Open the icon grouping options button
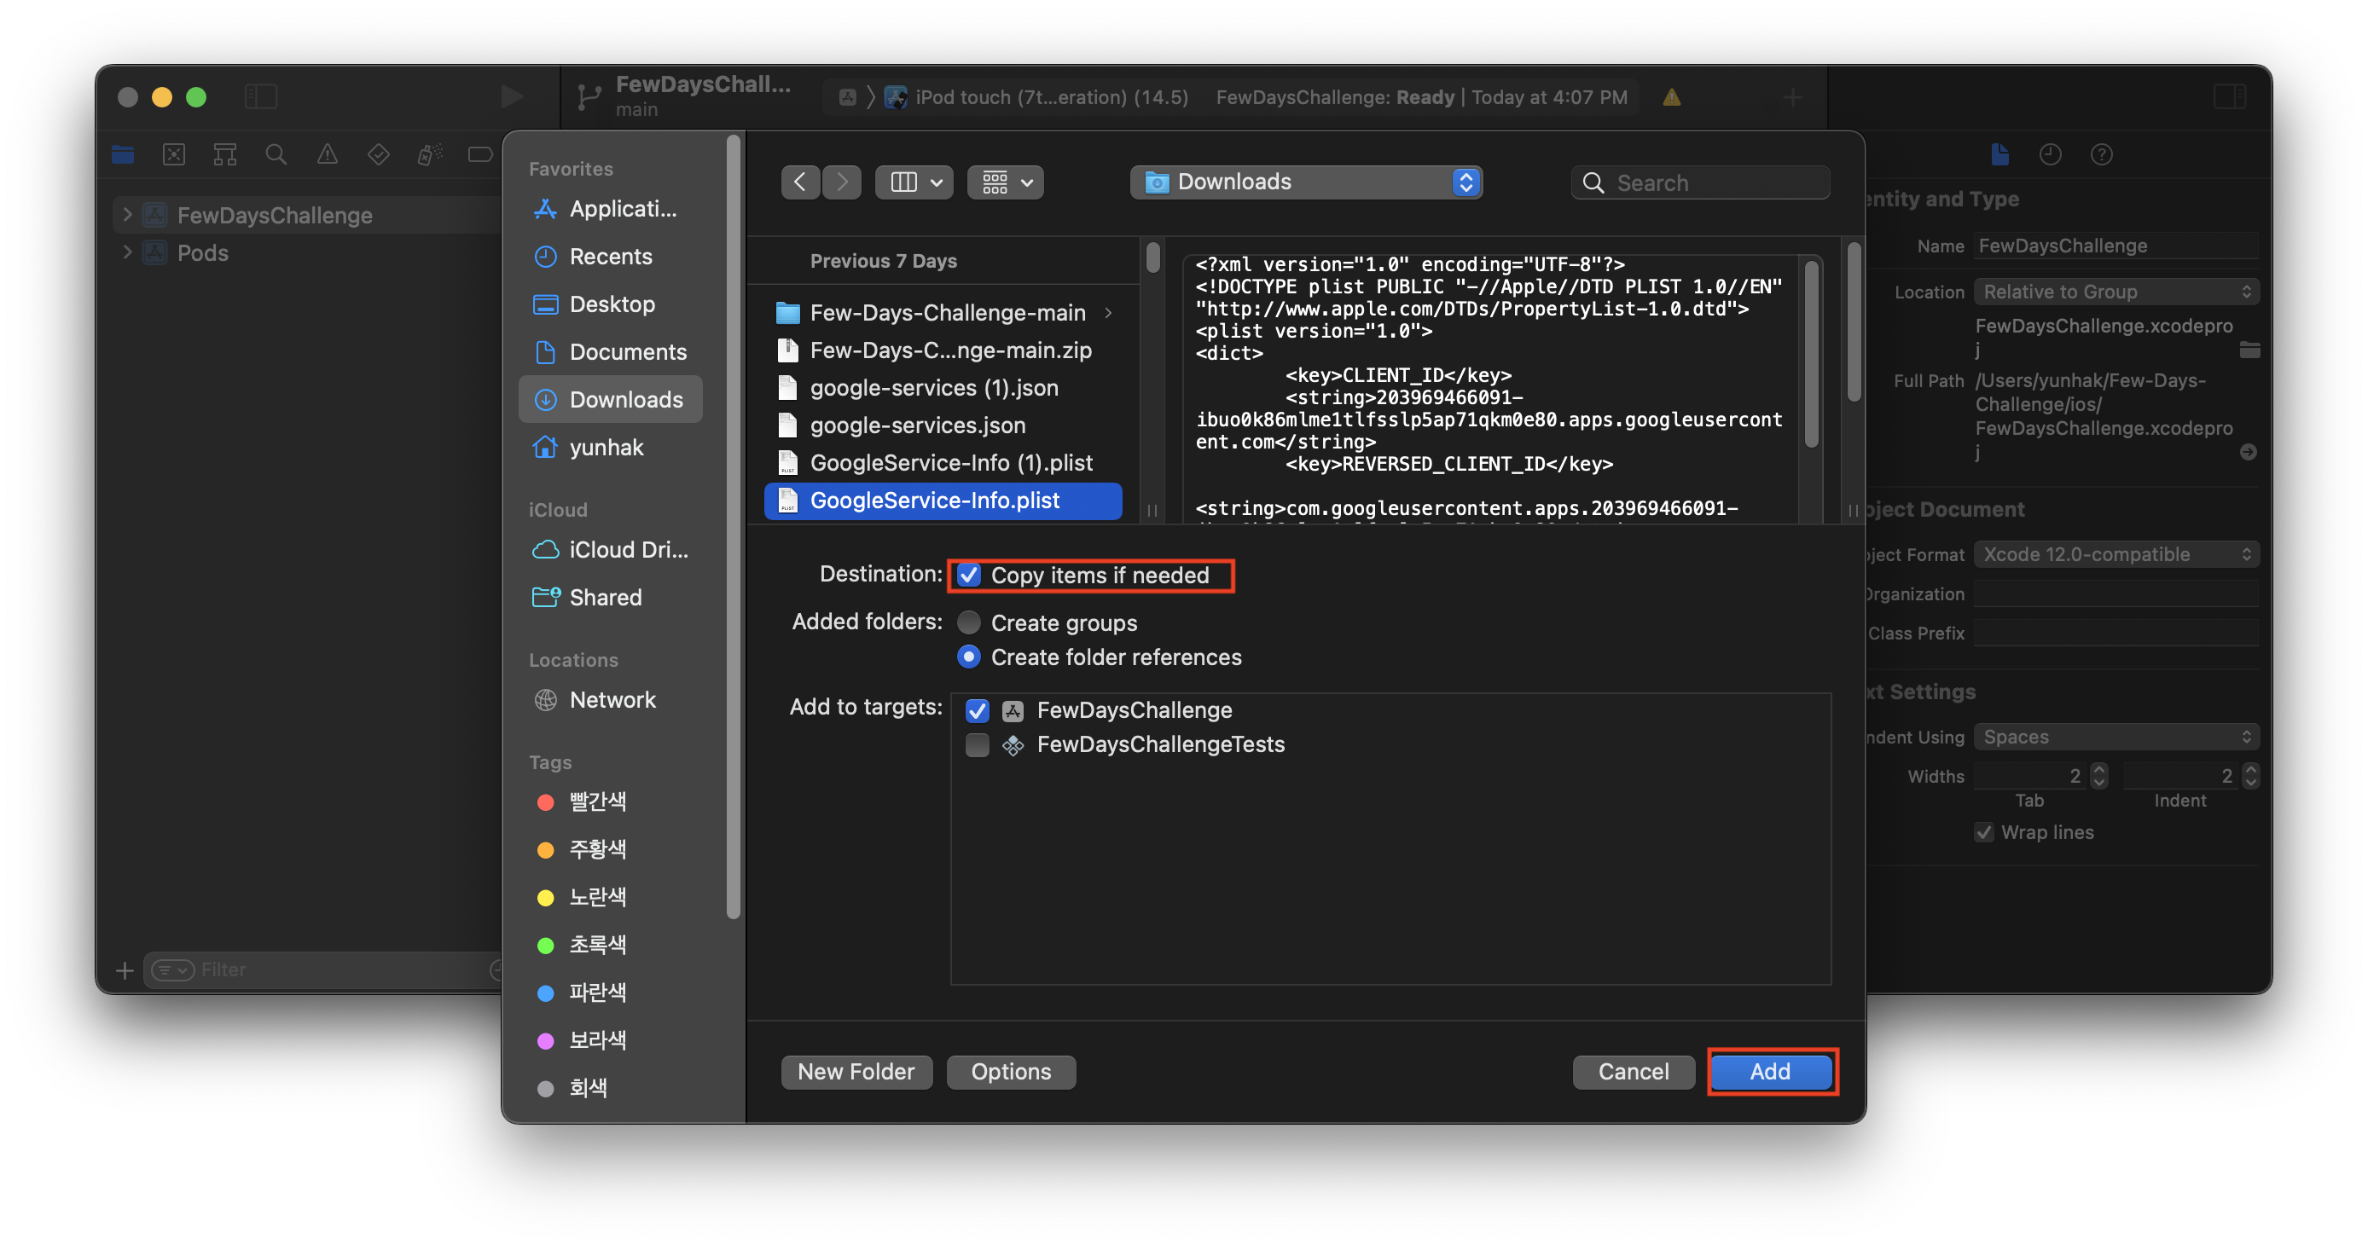This screenshot has height=1250, width=2368. click(1005, 182)
